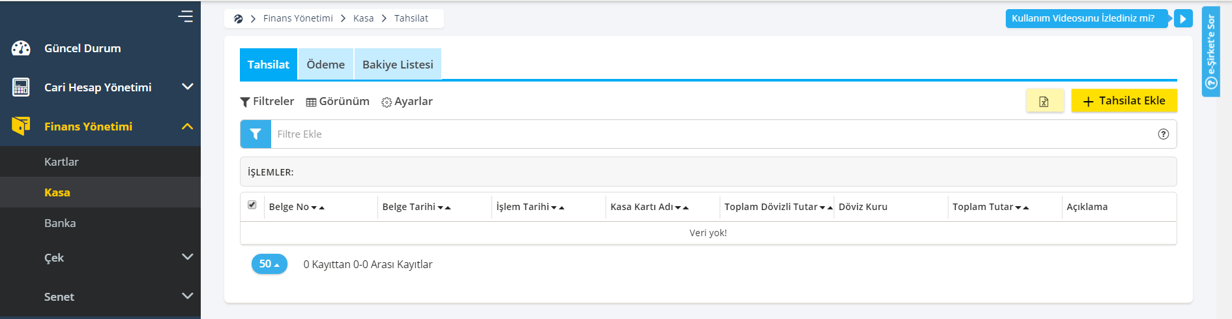Open Çek section in sidebar
This screenshot has width=1232, height=319.
54,258
